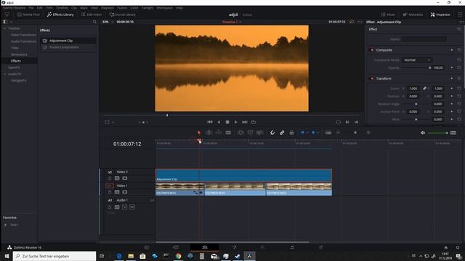Select Video Transitions in Toolbox

tap(23, 35)
